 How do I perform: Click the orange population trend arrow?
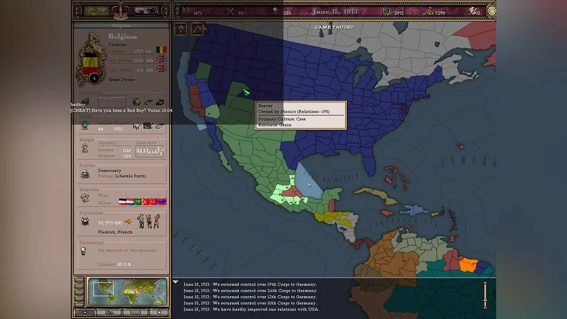click(x=128, y=221)
